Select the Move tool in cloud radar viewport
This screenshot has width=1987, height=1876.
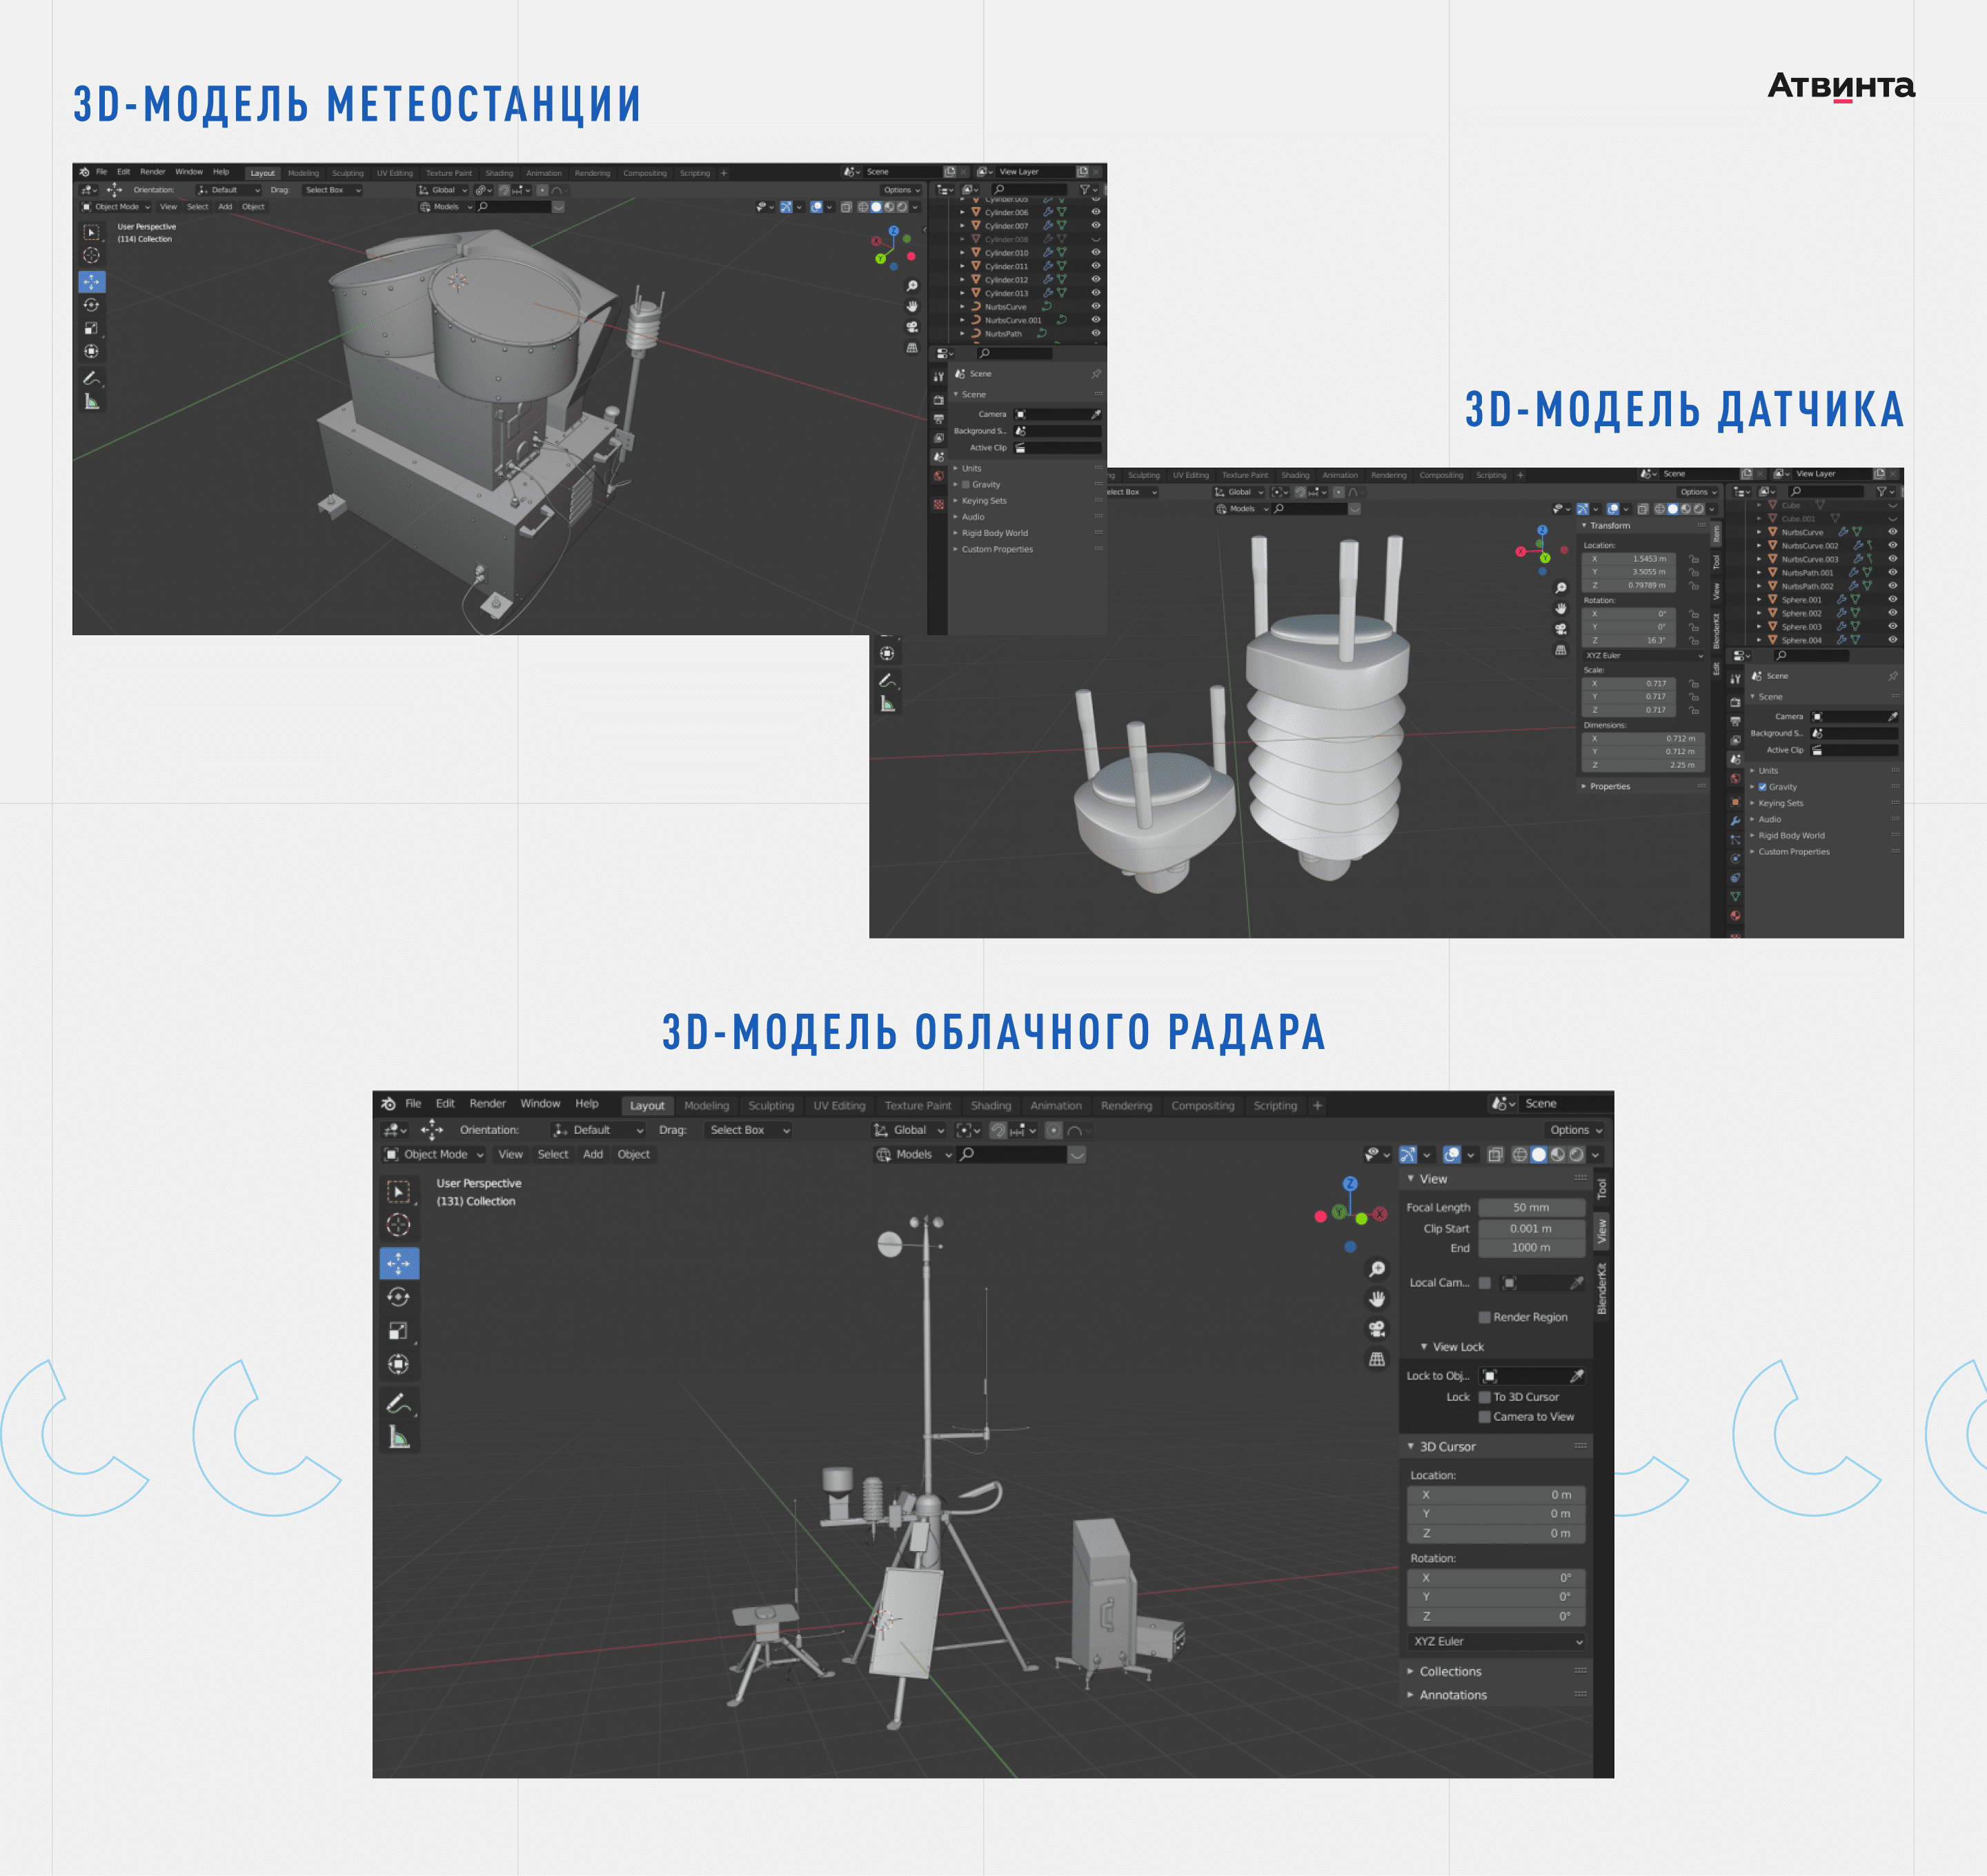point(398,1263)
